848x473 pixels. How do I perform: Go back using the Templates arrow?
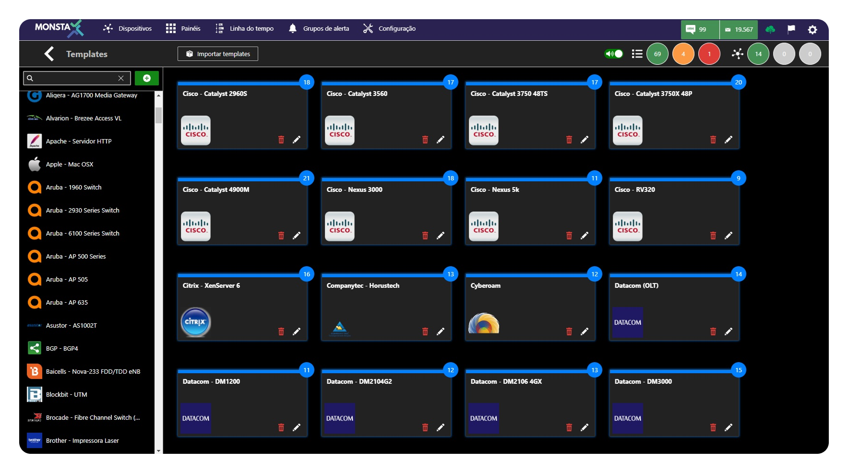click(49, 54)
